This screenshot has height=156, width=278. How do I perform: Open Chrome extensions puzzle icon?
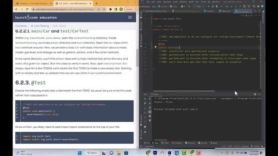tap(110, 9)
